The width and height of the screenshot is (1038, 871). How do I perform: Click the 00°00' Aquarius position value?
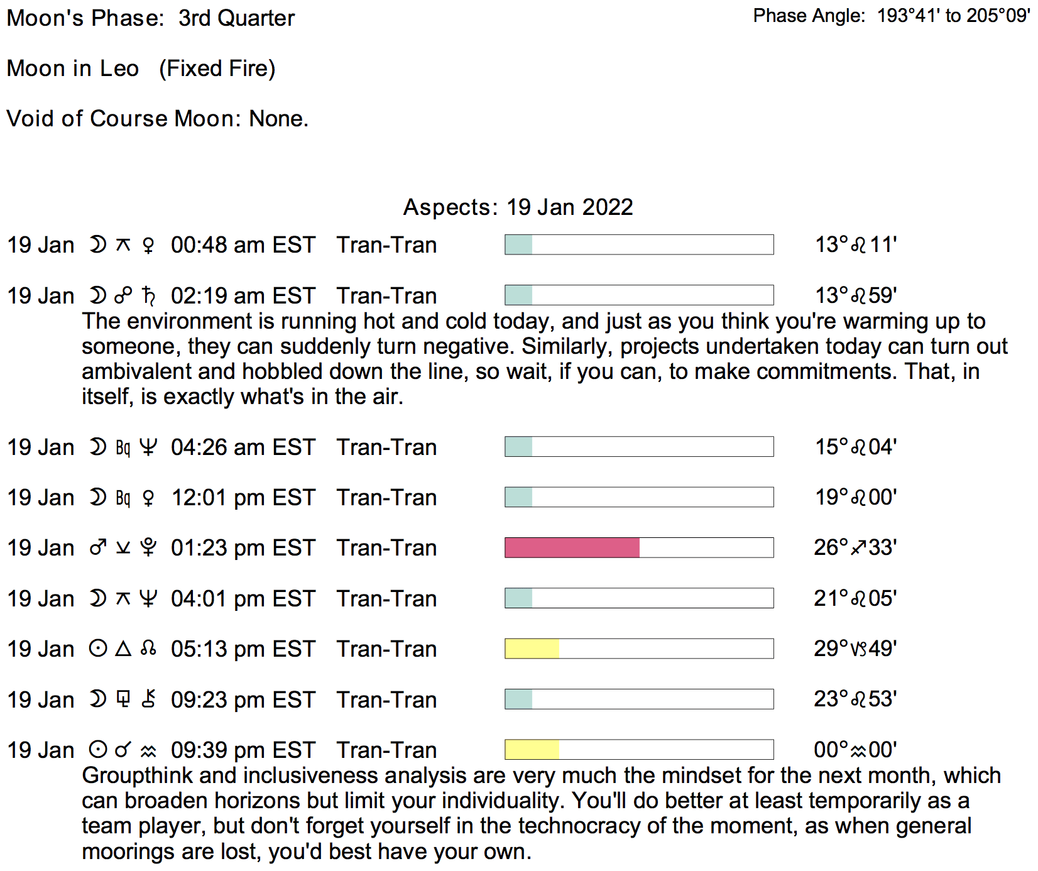click(x=855, y=750)
